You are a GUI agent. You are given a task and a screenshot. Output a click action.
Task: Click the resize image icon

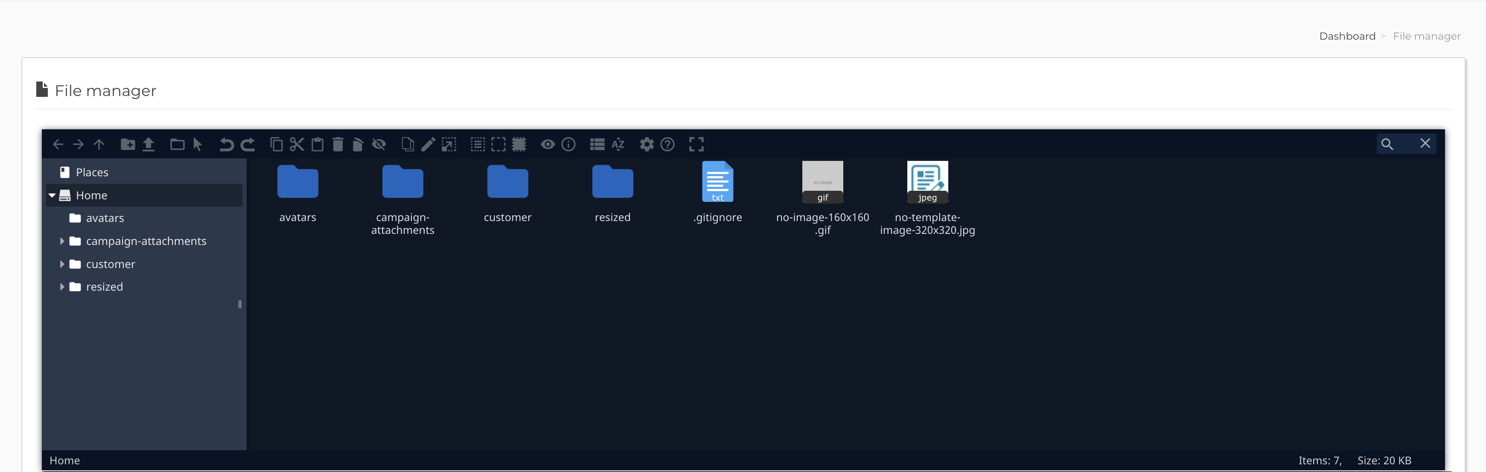coord(449,144)
